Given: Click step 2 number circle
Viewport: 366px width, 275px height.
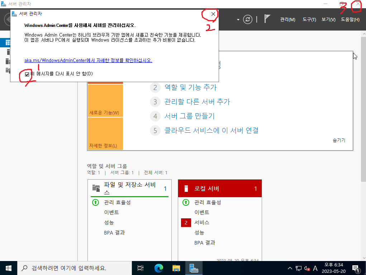Looking at the screenshot, I should click(155, 88).
